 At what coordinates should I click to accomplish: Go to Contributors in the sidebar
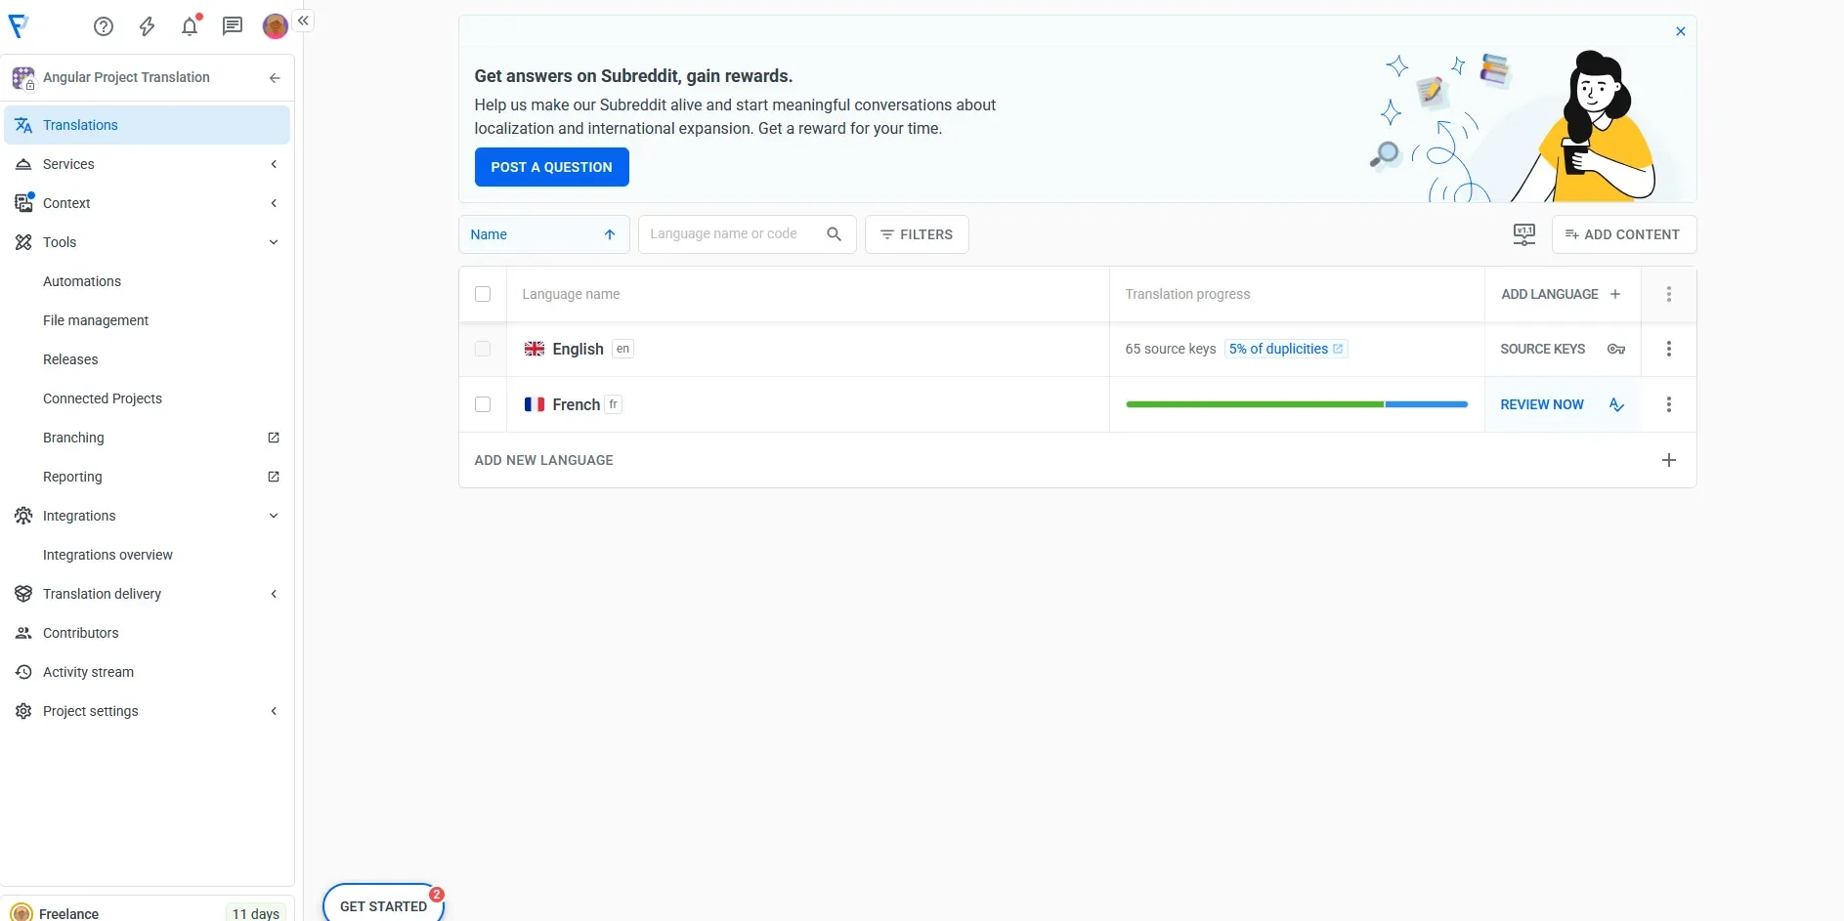pos(80,633)
